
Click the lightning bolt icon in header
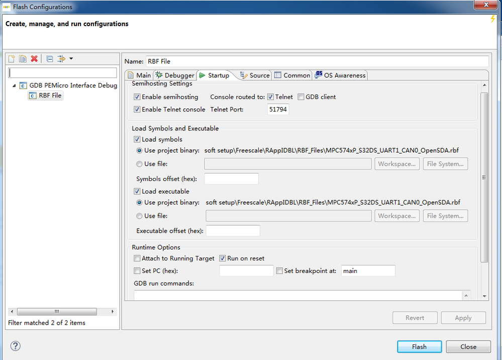[493, 19]
